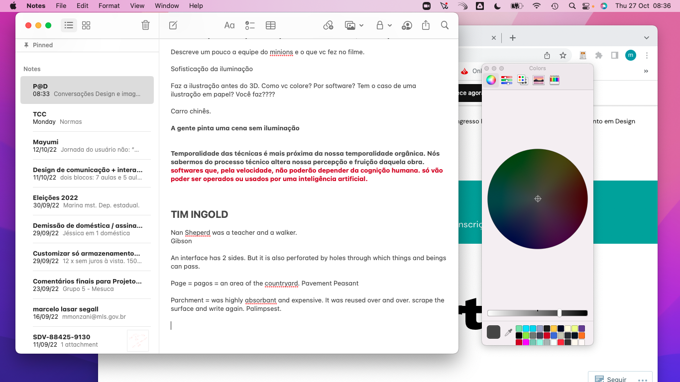Add a link to another note

(328, 25)
